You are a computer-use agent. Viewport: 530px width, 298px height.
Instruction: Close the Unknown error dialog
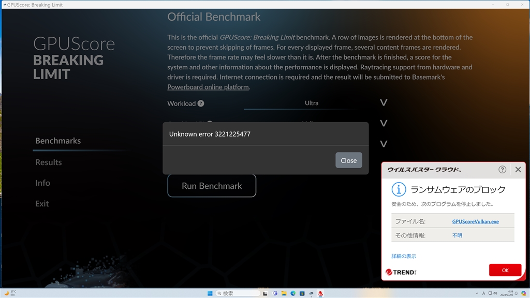tap(348, 160)
